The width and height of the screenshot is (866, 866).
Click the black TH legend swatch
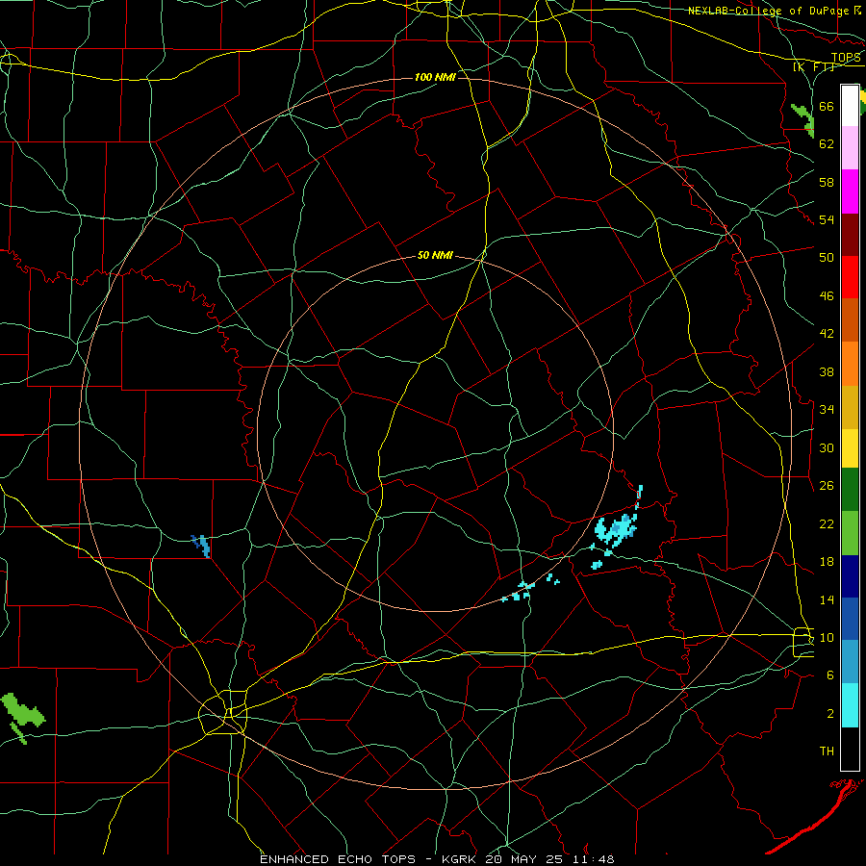tap(850, 749)
